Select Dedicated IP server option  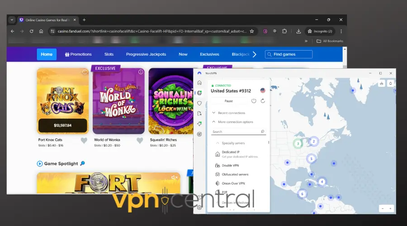coord(237,154)
